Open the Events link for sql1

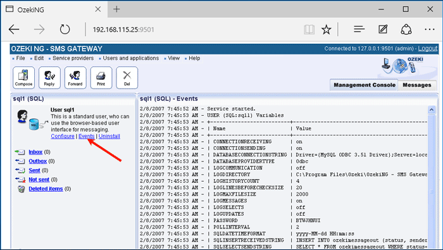pos(87,136)
